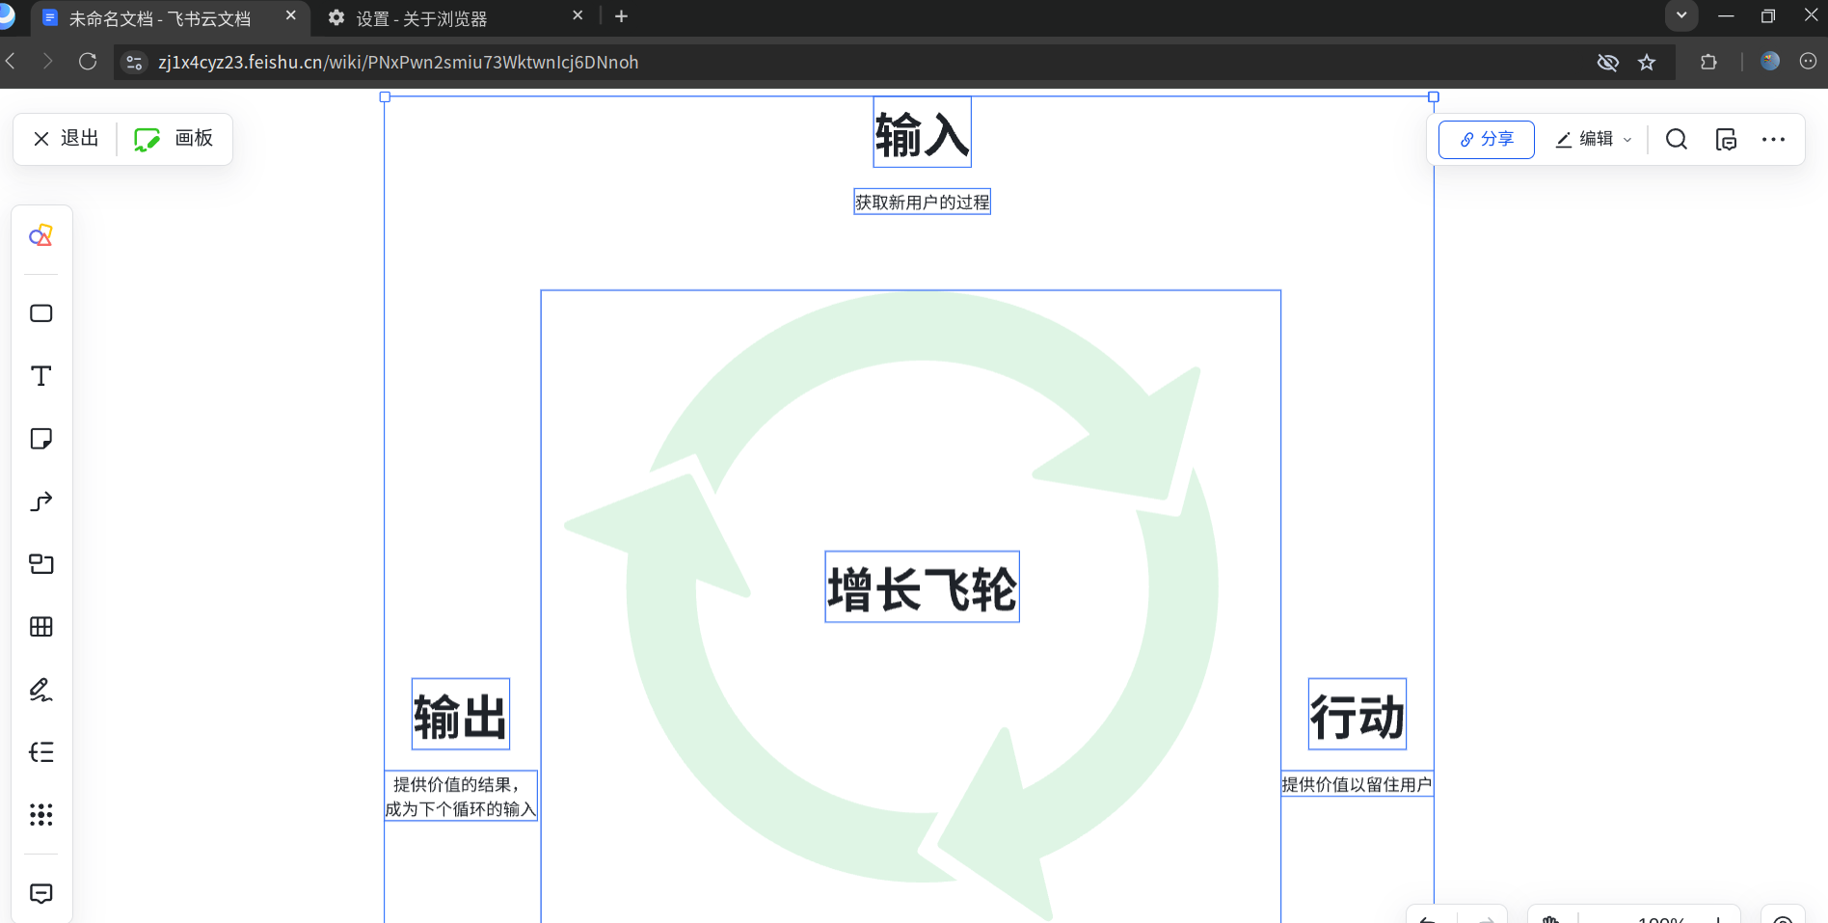Select the pen drawing tool

[40, 690]
